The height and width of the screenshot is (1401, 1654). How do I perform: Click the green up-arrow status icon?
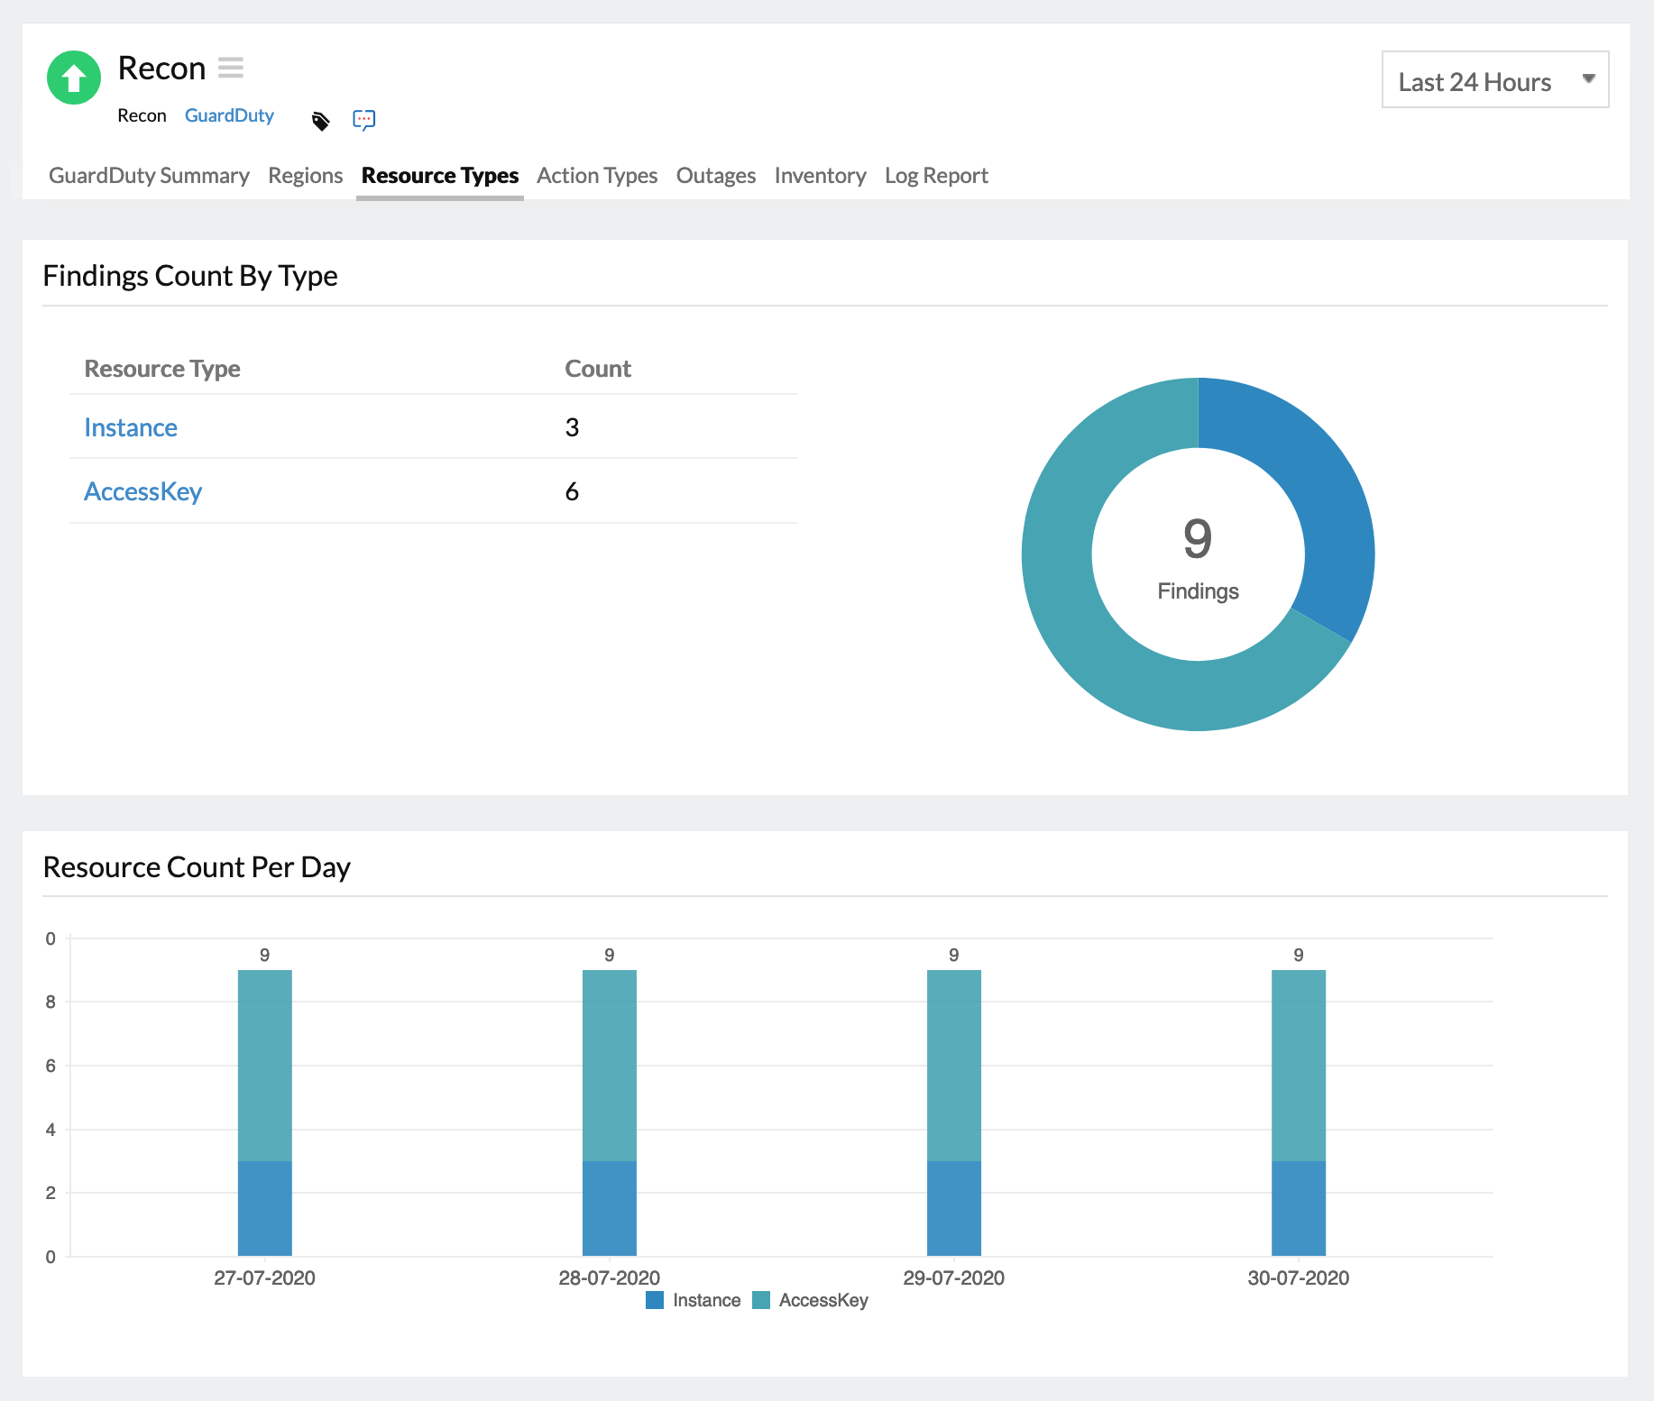(x=72, y=78)
